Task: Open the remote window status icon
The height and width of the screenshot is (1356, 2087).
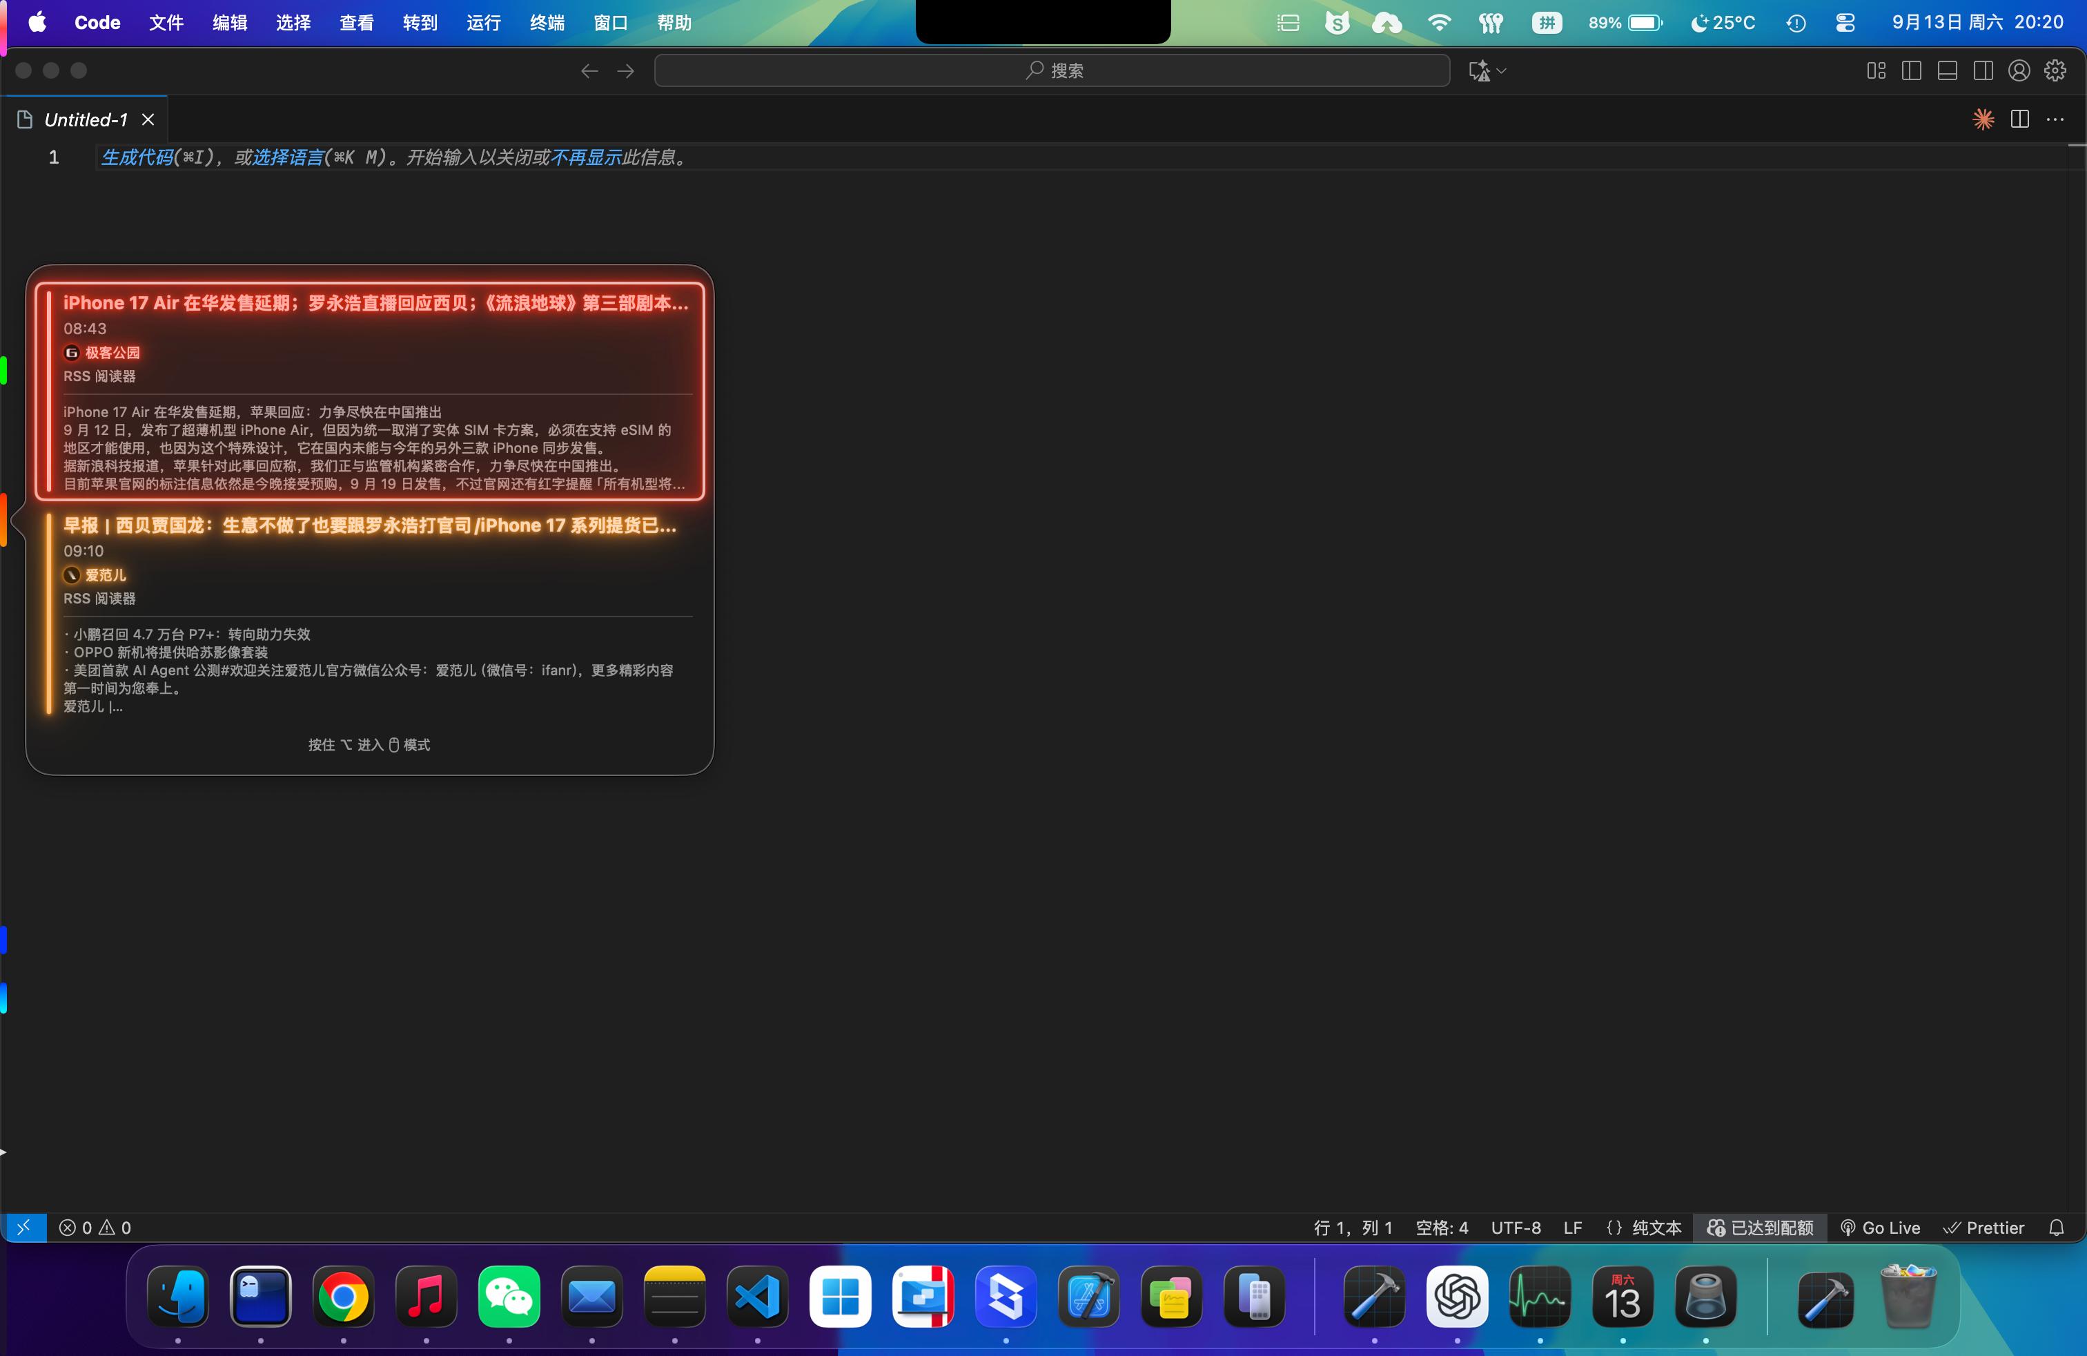Action: click(x=23, y=1227)
